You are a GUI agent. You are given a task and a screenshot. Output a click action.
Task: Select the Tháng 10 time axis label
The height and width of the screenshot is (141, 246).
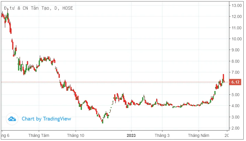pos(76,135)
